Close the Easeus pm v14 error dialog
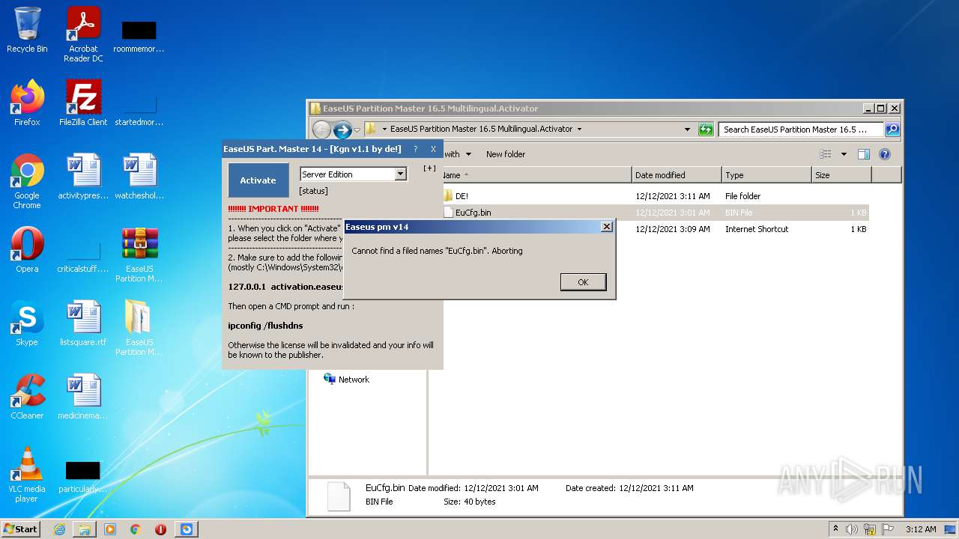Screen dimensions: 959x539 (x=607, y=227)
